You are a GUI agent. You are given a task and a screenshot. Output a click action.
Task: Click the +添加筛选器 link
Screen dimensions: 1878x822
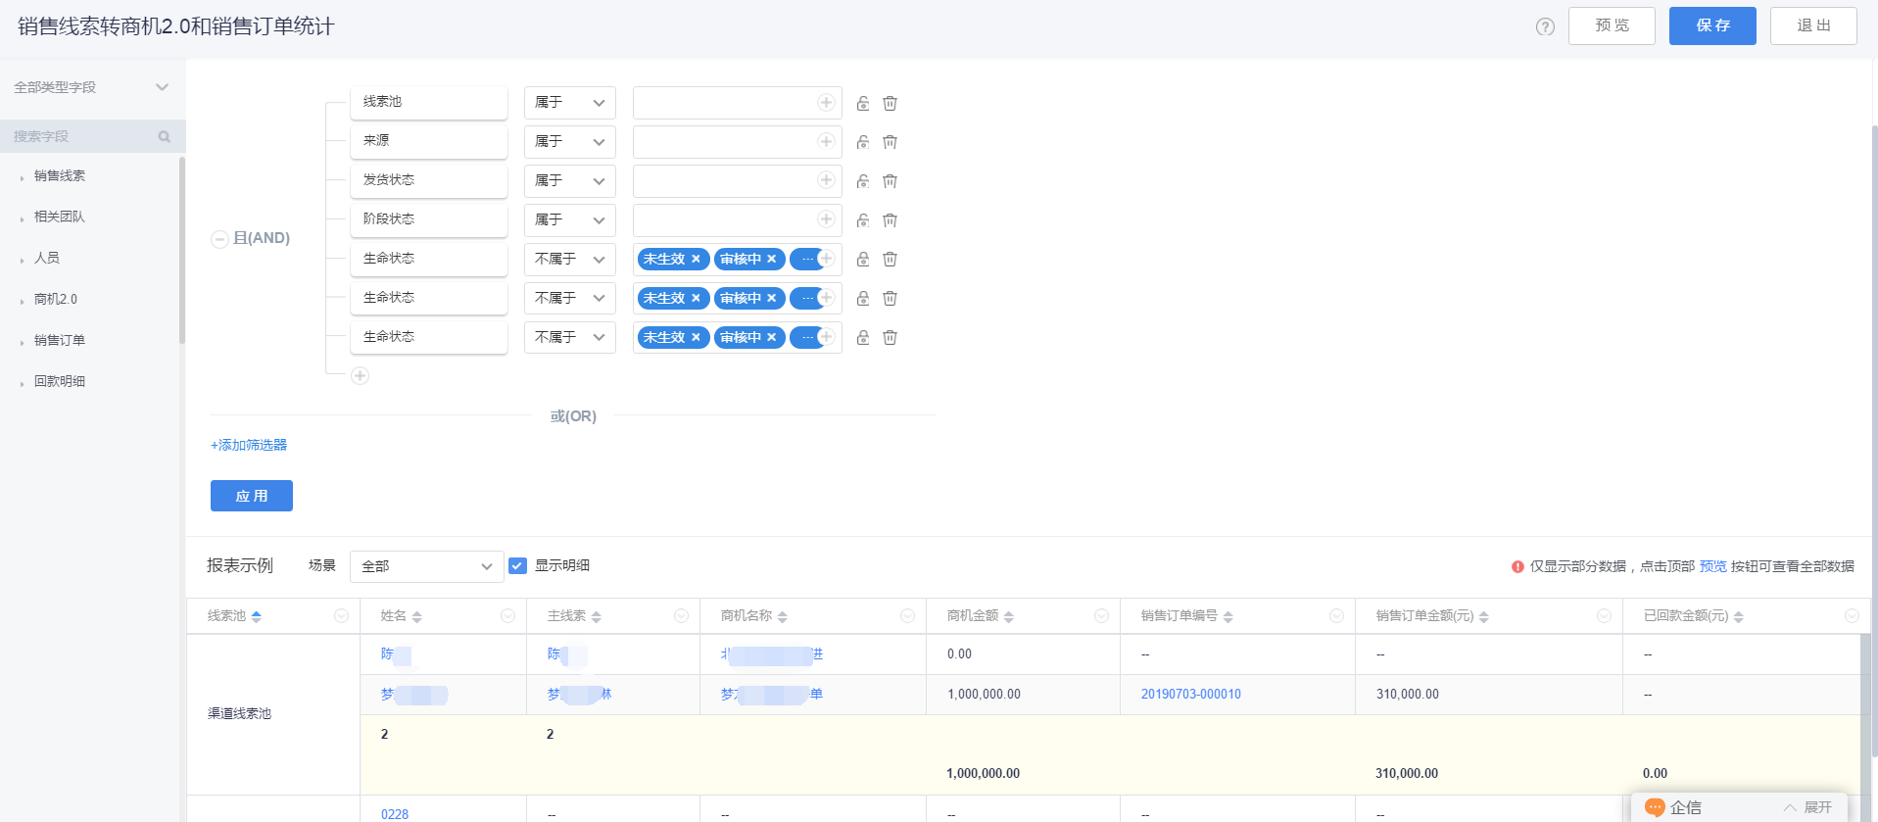coord(249,445)
